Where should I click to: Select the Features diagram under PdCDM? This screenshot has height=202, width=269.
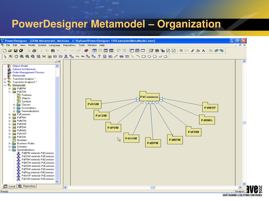[27, 95]
